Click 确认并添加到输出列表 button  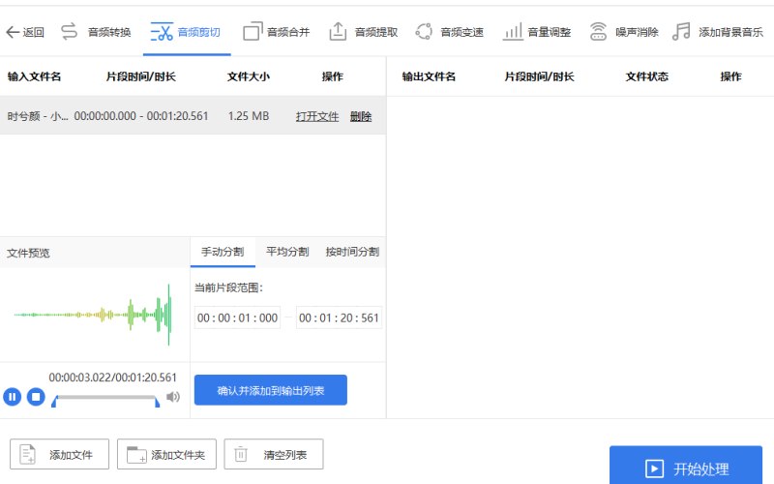(x=271, y=390)
